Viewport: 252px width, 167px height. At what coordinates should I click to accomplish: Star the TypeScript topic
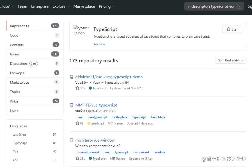click(232, 29)
